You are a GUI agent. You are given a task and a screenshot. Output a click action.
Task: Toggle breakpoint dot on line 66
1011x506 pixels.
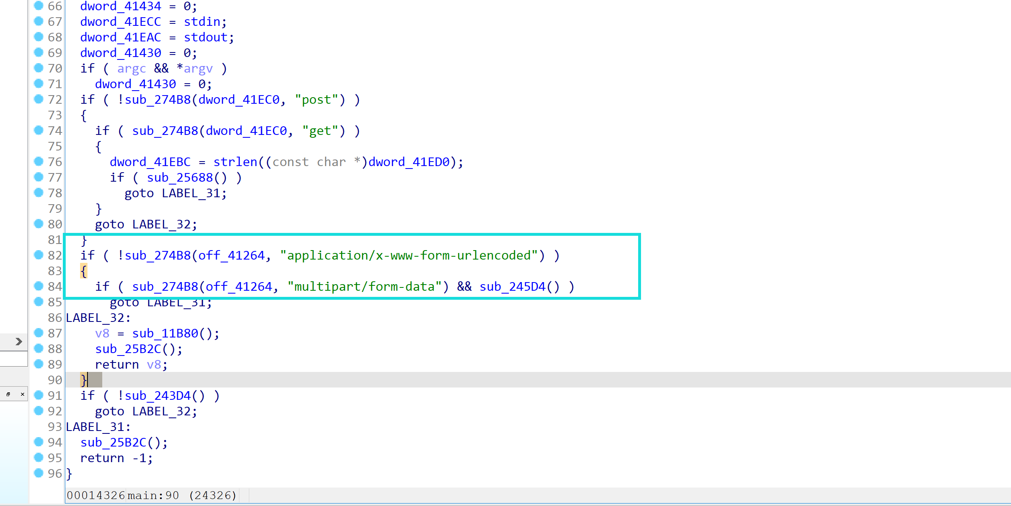point(39,6)
